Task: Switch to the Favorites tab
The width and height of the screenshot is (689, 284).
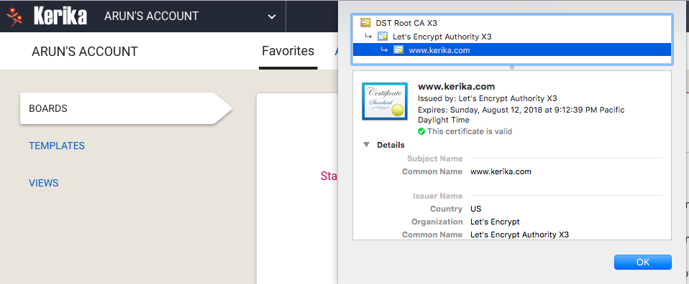Action: tap(288, 51)
